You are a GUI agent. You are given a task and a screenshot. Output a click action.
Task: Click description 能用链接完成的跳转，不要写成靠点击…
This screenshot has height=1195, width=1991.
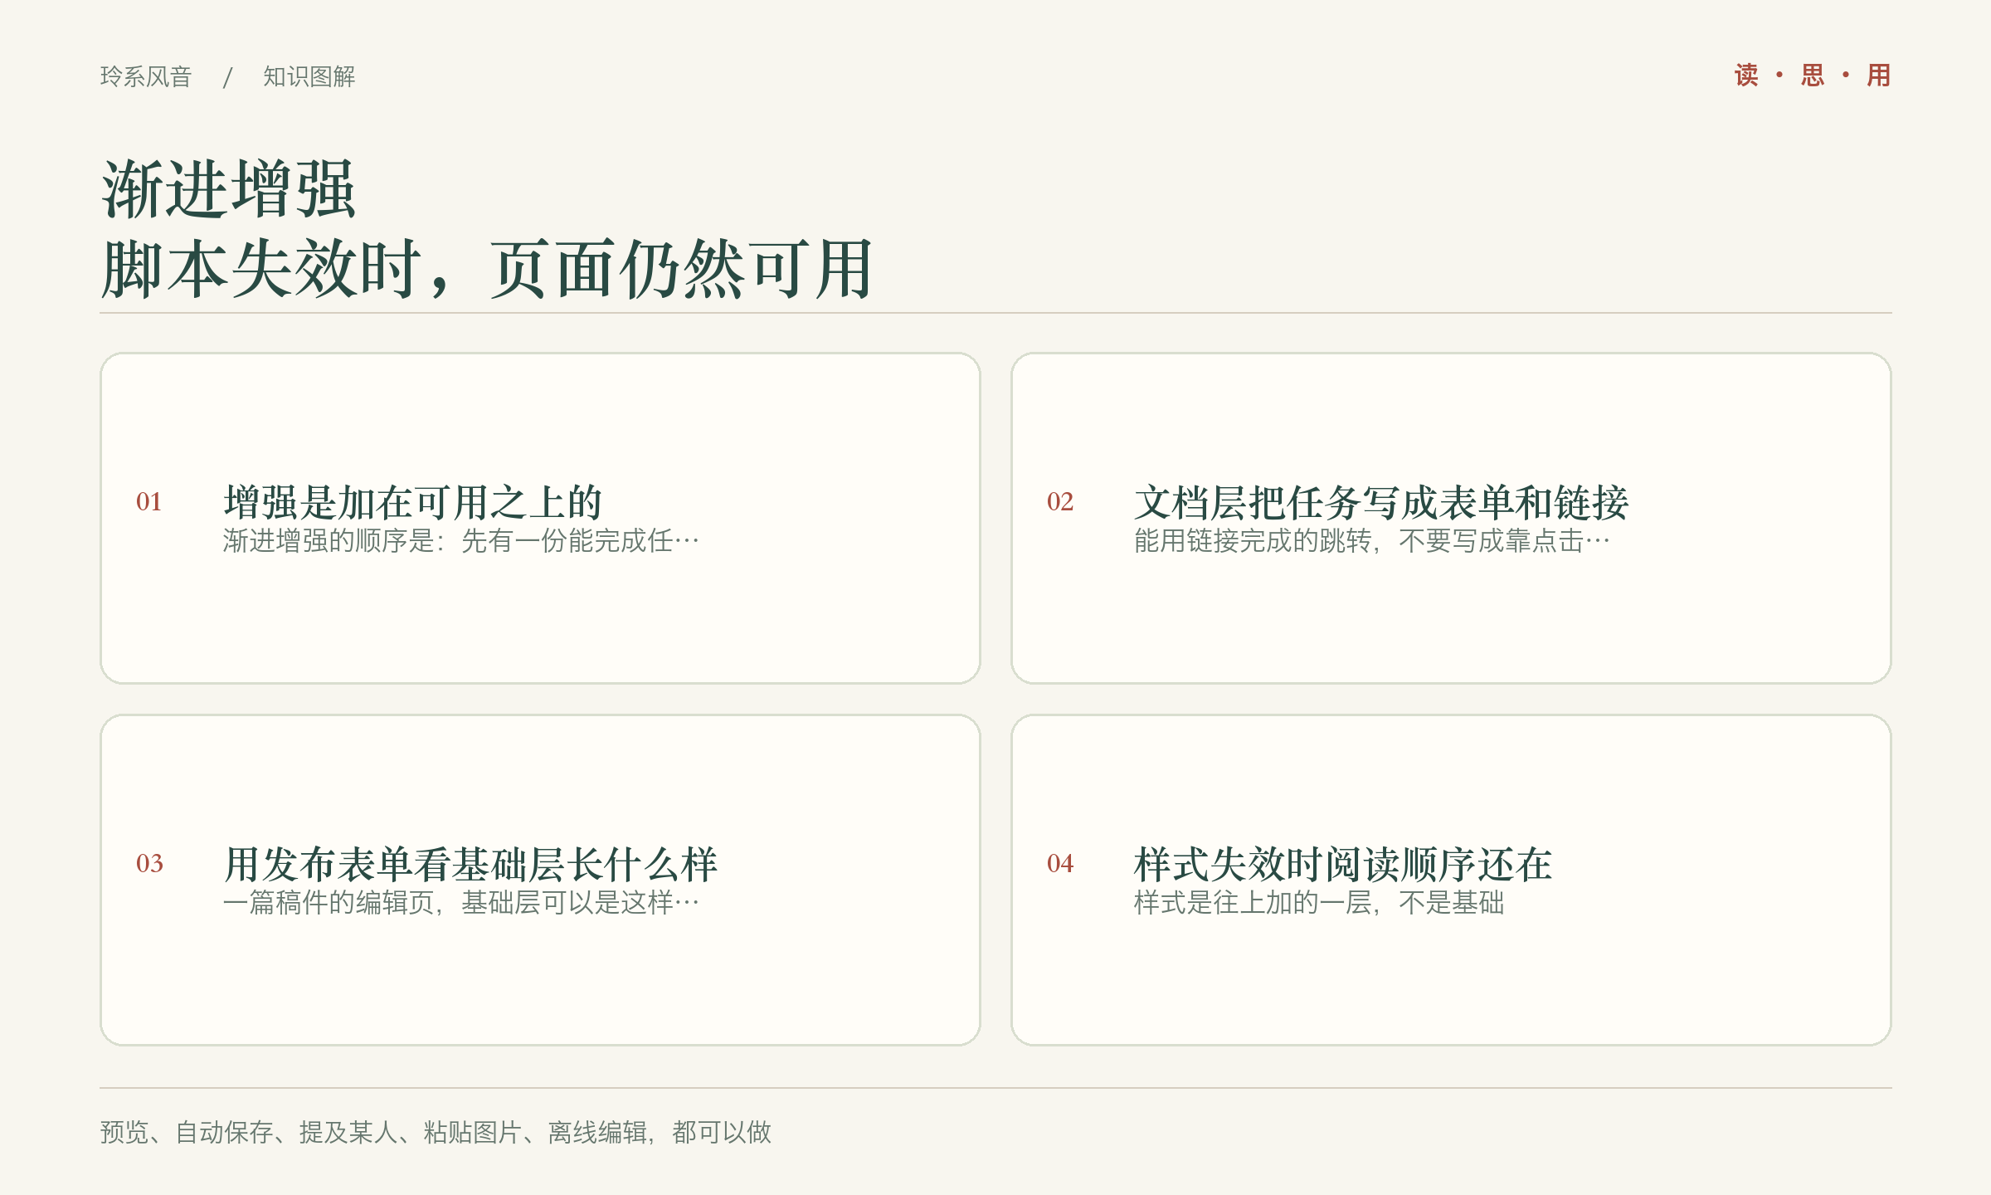(x=1372, y=541)
